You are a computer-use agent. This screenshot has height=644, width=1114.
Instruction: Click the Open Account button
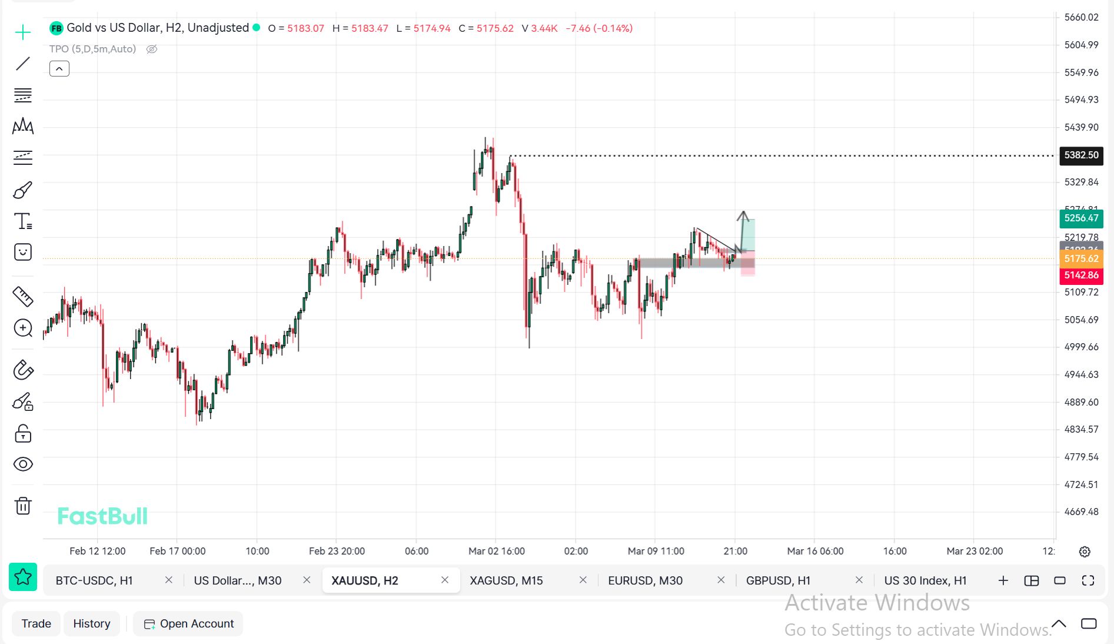click(x=188, y=624)
